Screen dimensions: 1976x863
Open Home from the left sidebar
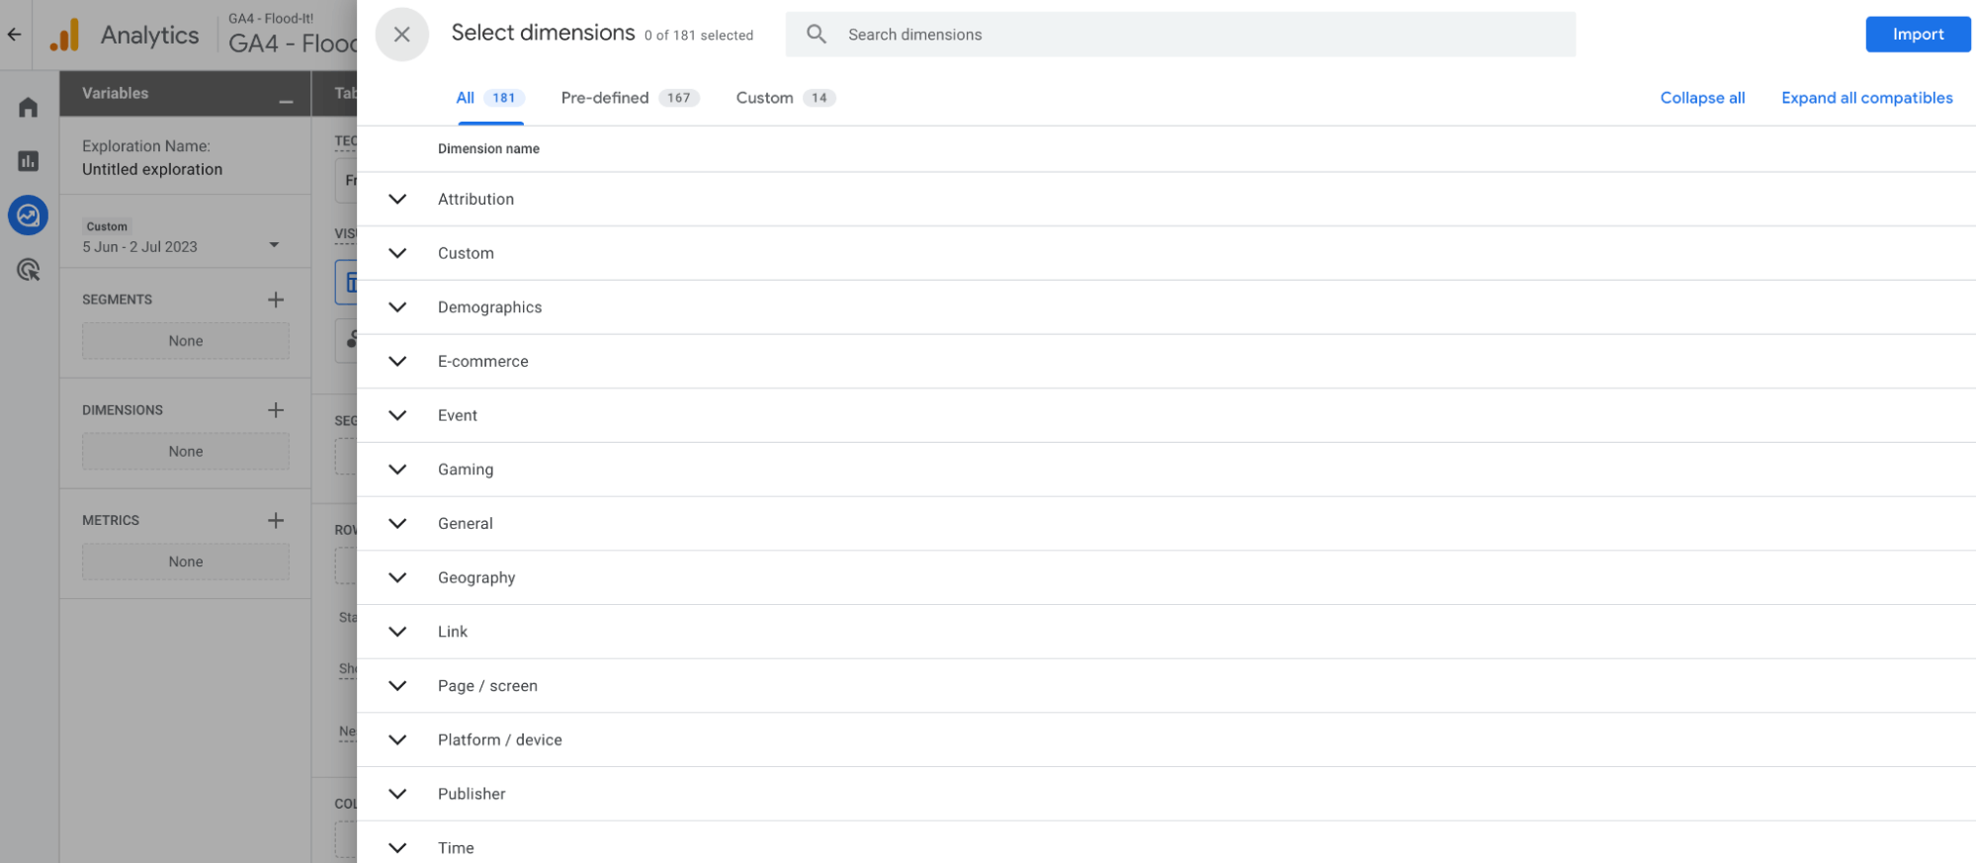28,107
